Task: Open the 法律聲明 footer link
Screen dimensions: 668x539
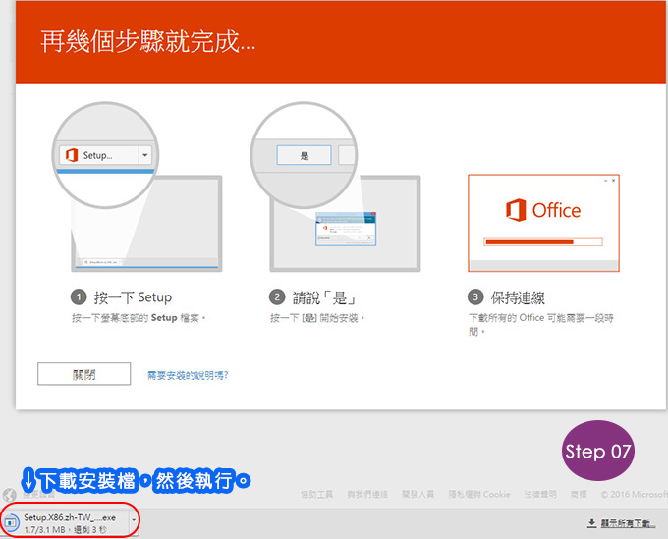Action: (x=540, y=494)
